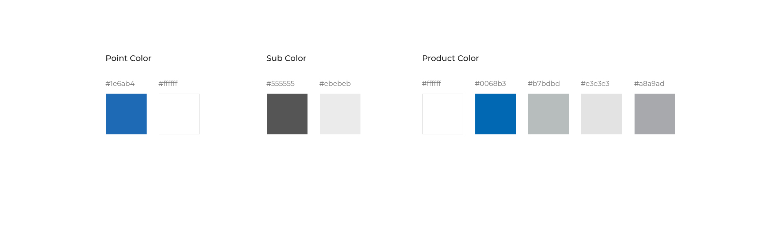The height and width of the screenshot is (228, 782).
Task: Select the light gray #ebebeb swatch
Action: coord(340,114)
